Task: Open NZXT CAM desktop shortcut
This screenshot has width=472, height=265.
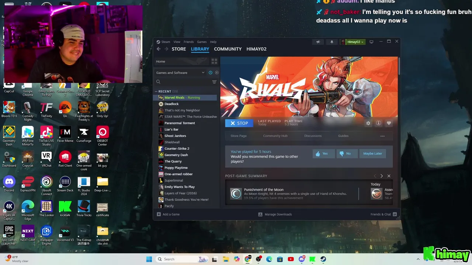Action: point(28,233)
